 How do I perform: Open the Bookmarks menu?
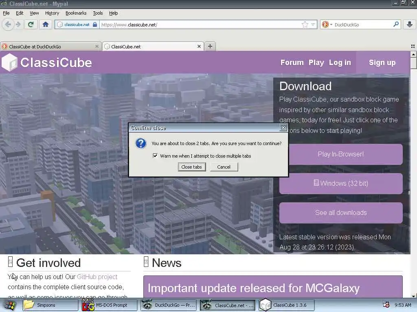click(x=76, y=13)
